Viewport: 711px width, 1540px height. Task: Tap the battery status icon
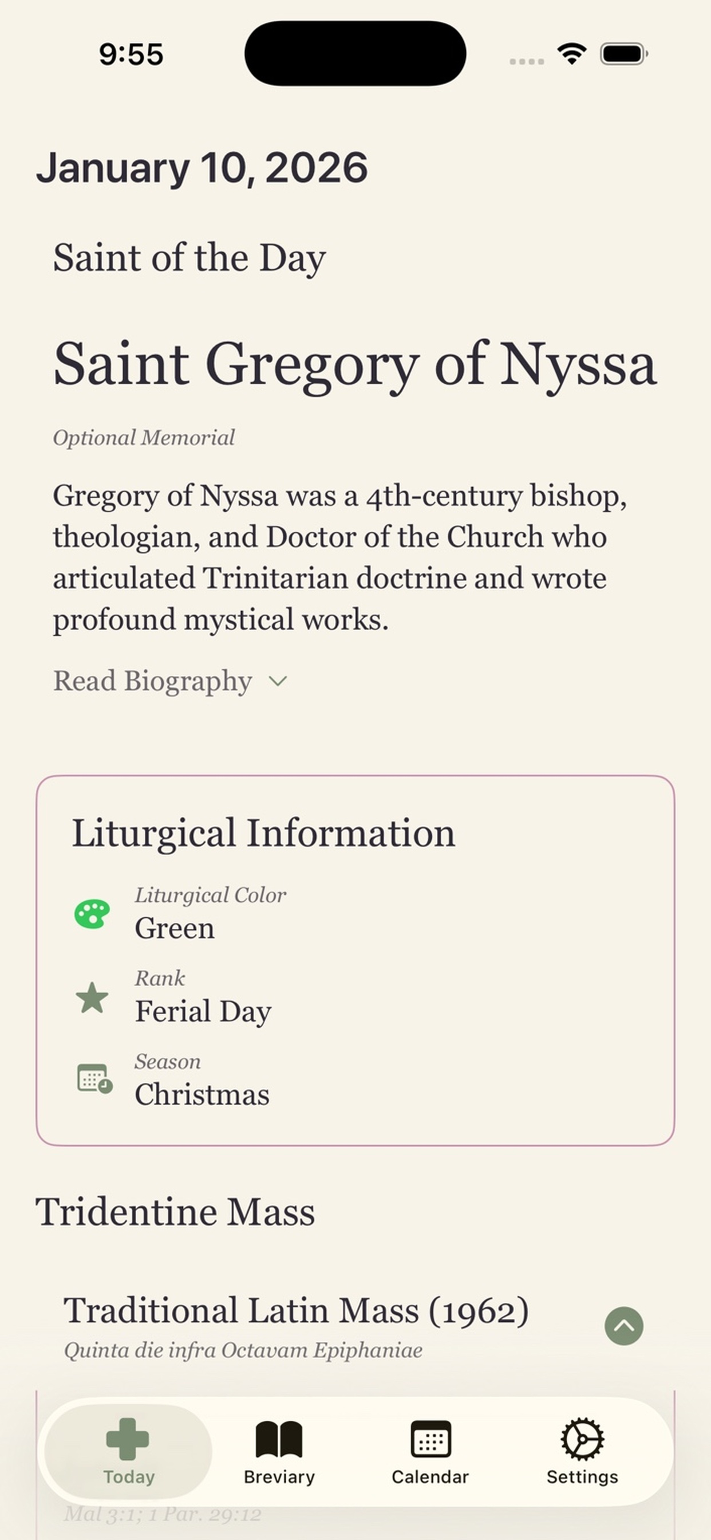coord(624,54)
